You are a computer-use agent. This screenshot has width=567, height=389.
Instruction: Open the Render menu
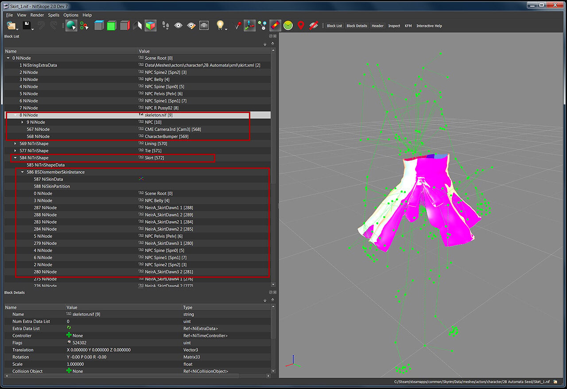[37, 15]
